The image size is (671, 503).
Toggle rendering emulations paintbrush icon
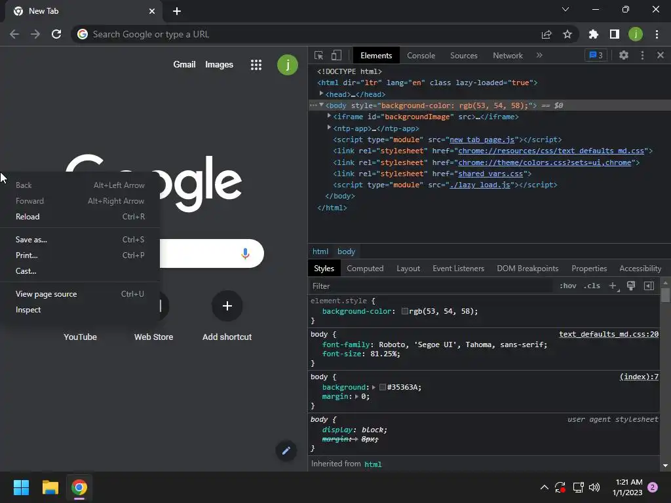click(x=631, y=286)
